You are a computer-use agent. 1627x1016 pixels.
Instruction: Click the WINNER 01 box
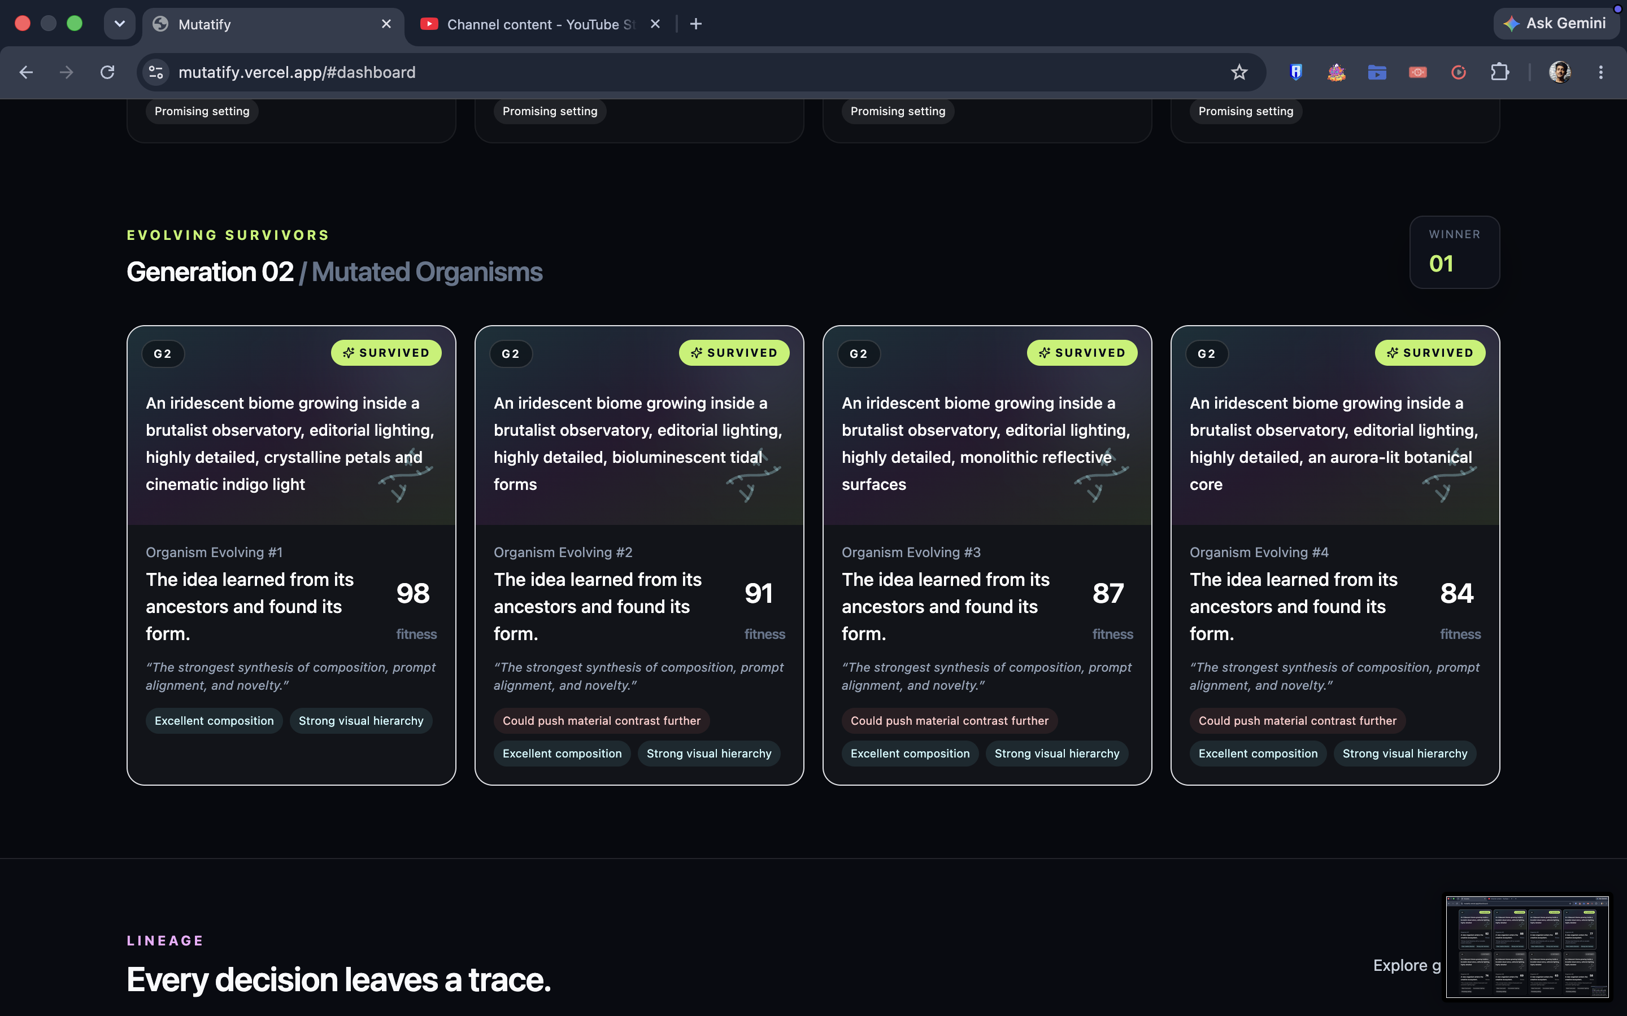tap(1454, 252)
